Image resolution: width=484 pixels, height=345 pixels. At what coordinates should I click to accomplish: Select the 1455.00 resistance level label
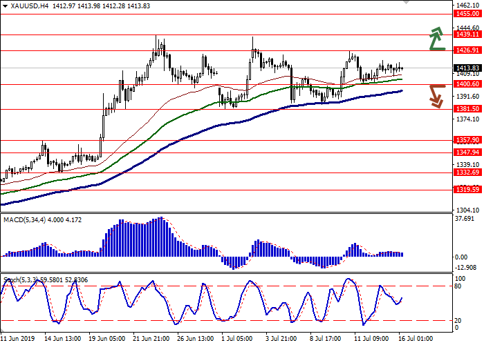tap(467, 13)
